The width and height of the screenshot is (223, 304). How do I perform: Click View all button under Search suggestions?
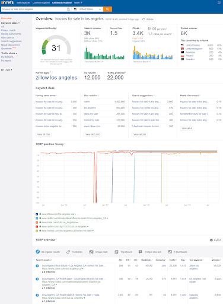(x=139, y=134)
